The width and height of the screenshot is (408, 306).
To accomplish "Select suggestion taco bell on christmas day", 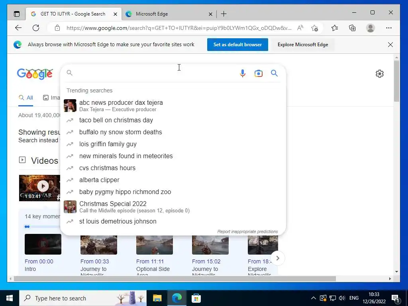I will (173, 120).
